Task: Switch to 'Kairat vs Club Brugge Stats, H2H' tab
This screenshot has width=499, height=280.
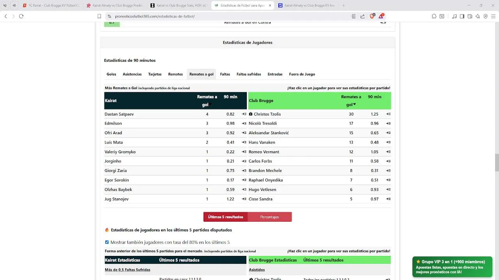Action: click(x=179, y=5)
